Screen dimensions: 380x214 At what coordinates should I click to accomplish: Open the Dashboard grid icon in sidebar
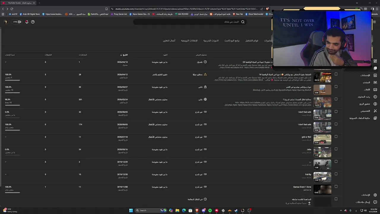375,61
